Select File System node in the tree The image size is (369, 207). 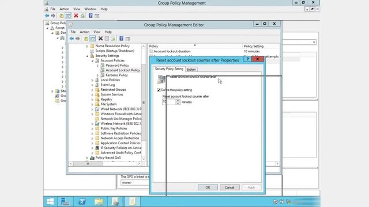click(x=108, y=104)
